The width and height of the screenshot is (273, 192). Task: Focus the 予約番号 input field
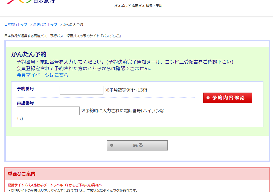pos(82,90)
